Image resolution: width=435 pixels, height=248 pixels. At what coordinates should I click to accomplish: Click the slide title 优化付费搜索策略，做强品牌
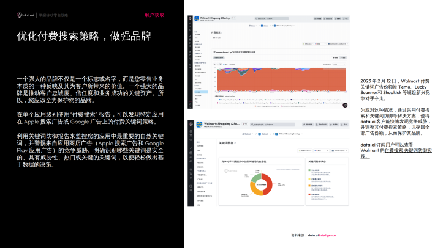pyautogui.click(x=84, y=36)
